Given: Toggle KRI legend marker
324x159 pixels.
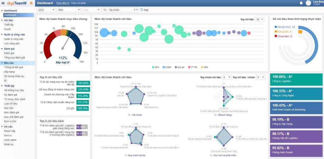Looking at the screenshot, I should [x=202, y=67].
